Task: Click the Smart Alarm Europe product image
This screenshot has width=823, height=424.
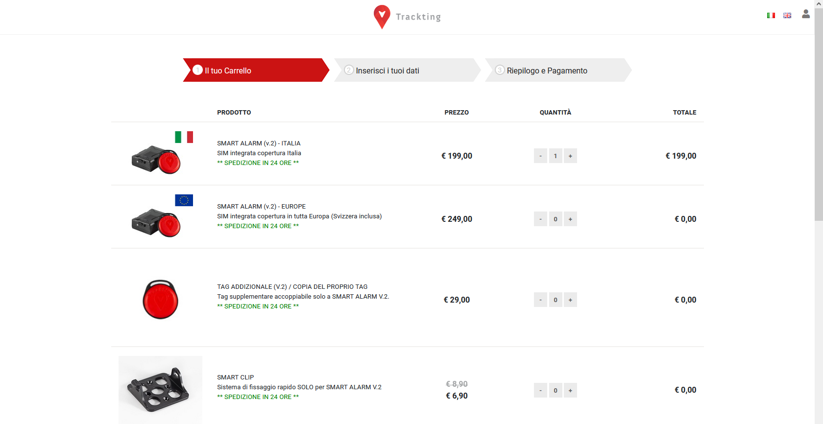Action: [x=161, y=216]
